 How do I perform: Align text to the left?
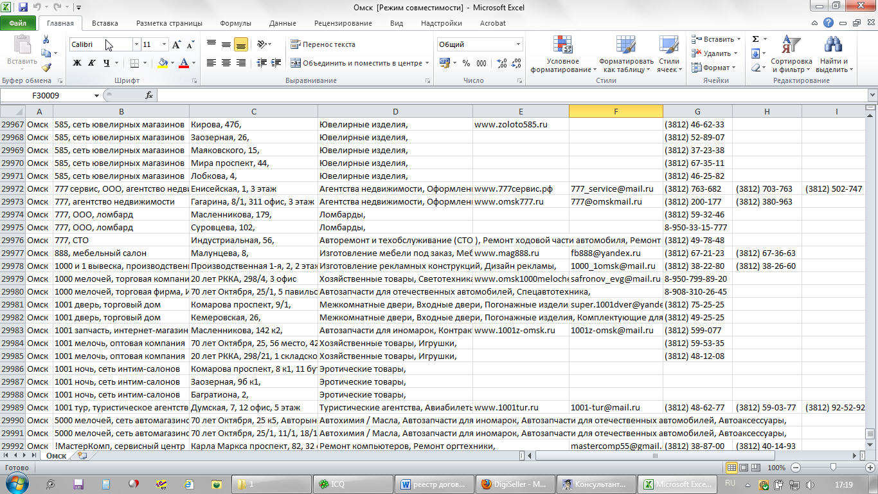[x=211, y=63]
